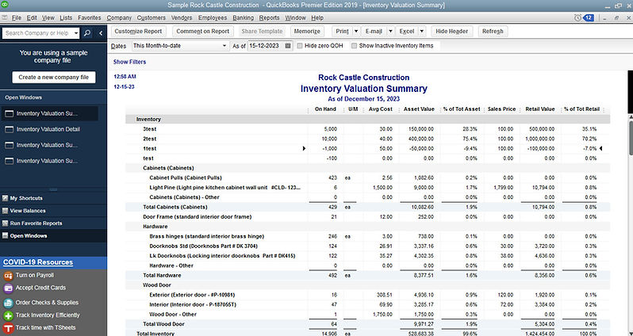The width and height of the screenshot is (633, 336).
Task: Click the On Hand column header
Action: click(325, 109)
